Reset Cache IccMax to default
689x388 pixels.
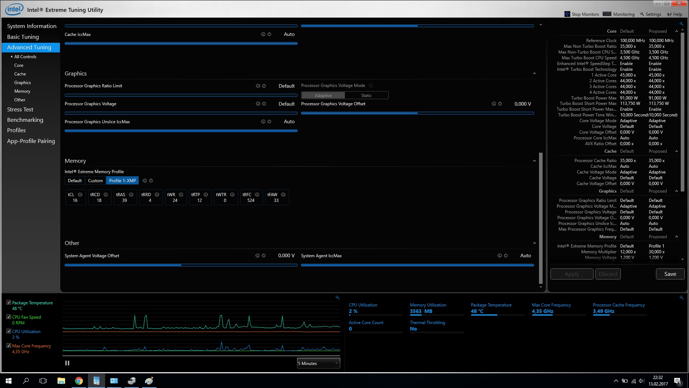click(269, 34)
